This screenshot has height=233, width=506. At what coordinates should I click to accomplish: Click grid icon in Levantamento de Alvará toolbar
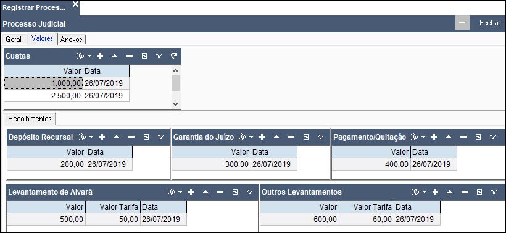click(235, 192)
